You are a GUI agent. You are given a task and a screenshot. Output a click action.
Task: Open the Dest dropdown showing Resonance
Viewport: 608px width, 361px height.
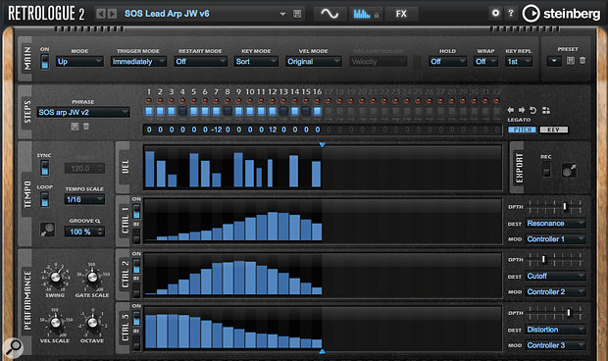tap(556, 224)
